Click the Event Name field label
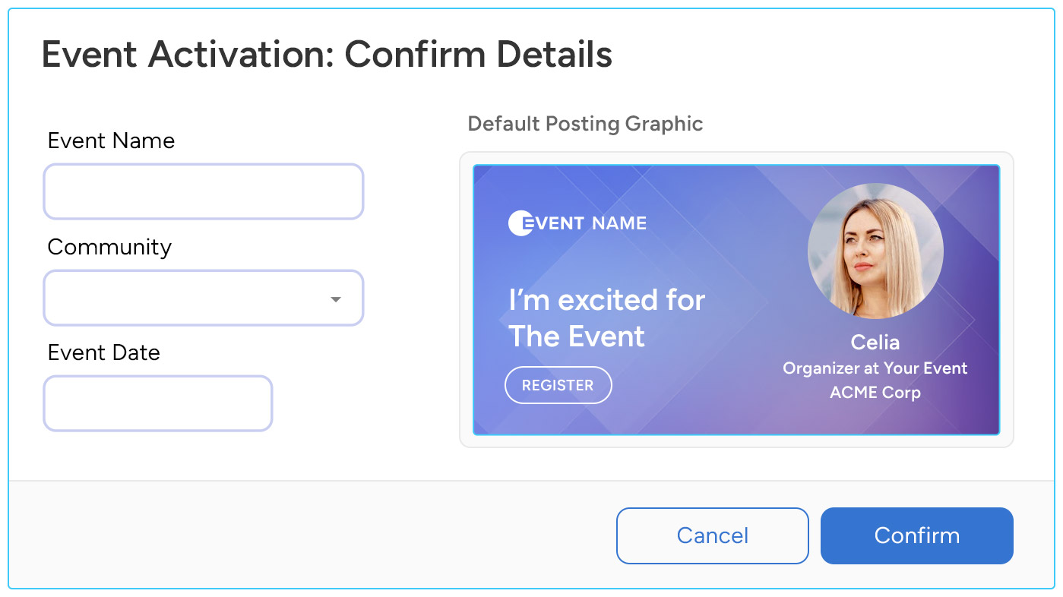The image size is (1063, 597). (x=111, y=141)
